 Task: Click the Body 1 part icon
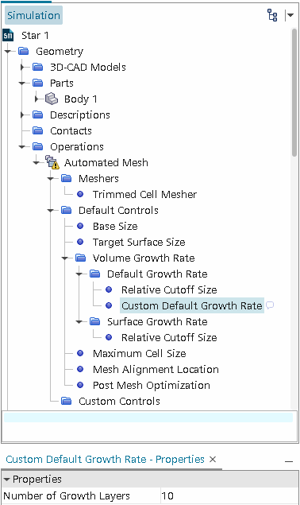point(52,99)
